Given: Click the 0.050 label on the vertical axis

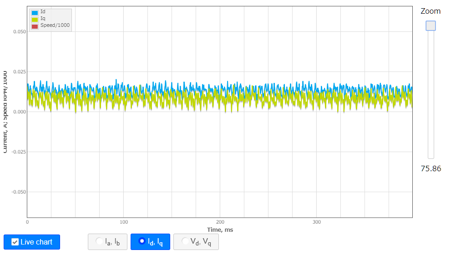Looking at the screenshot, I should point(19,32).
